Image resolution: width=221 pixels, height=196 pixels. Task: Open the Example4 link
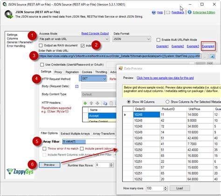pyautogui.click(x=208, y=46)
